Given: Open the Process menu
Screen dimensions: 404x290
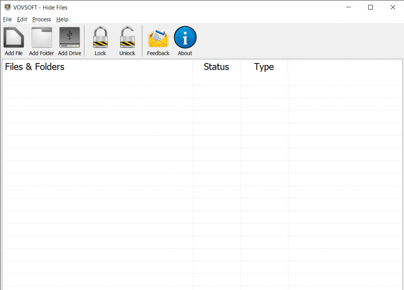Looking at the screenshot, I should pyautogui.click(x=41, y=19).
